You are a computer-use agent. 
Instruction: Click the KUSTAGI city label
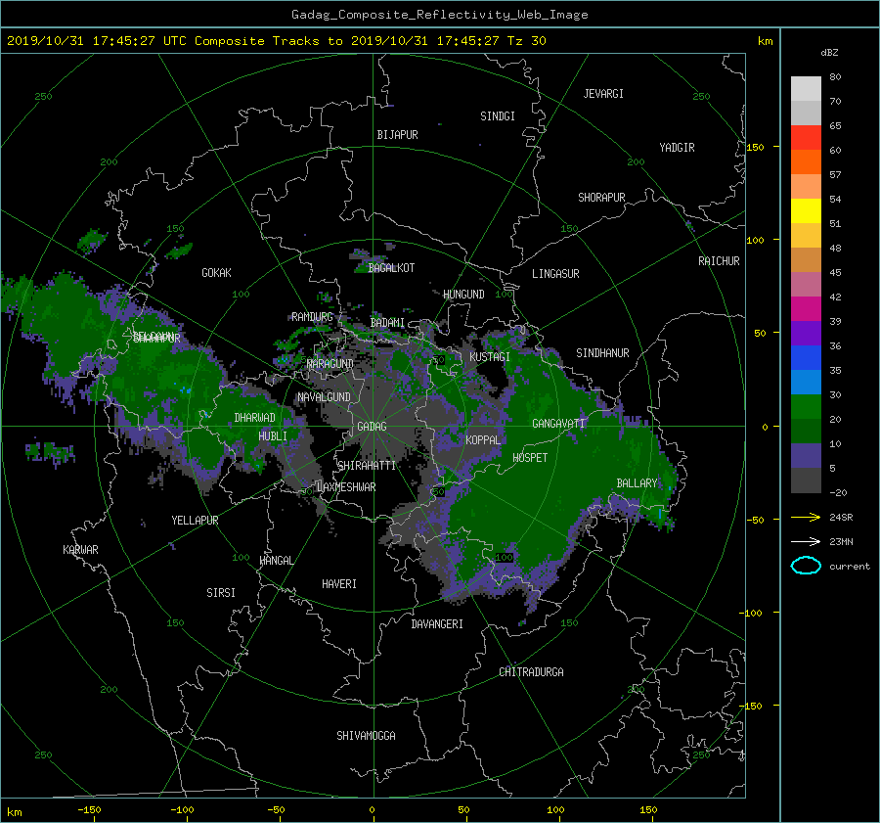point(490,357)
